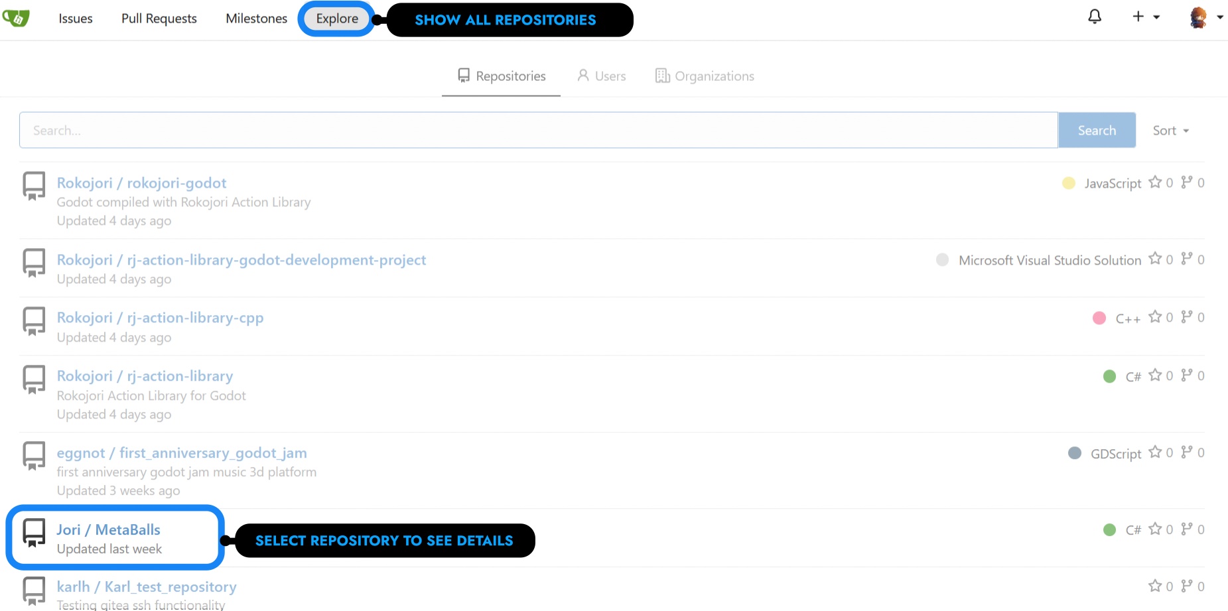This screenshot has height=611, width=1228.
Task: Click the fork icon on rj-action-library-cpp row
Action: 1187,317
